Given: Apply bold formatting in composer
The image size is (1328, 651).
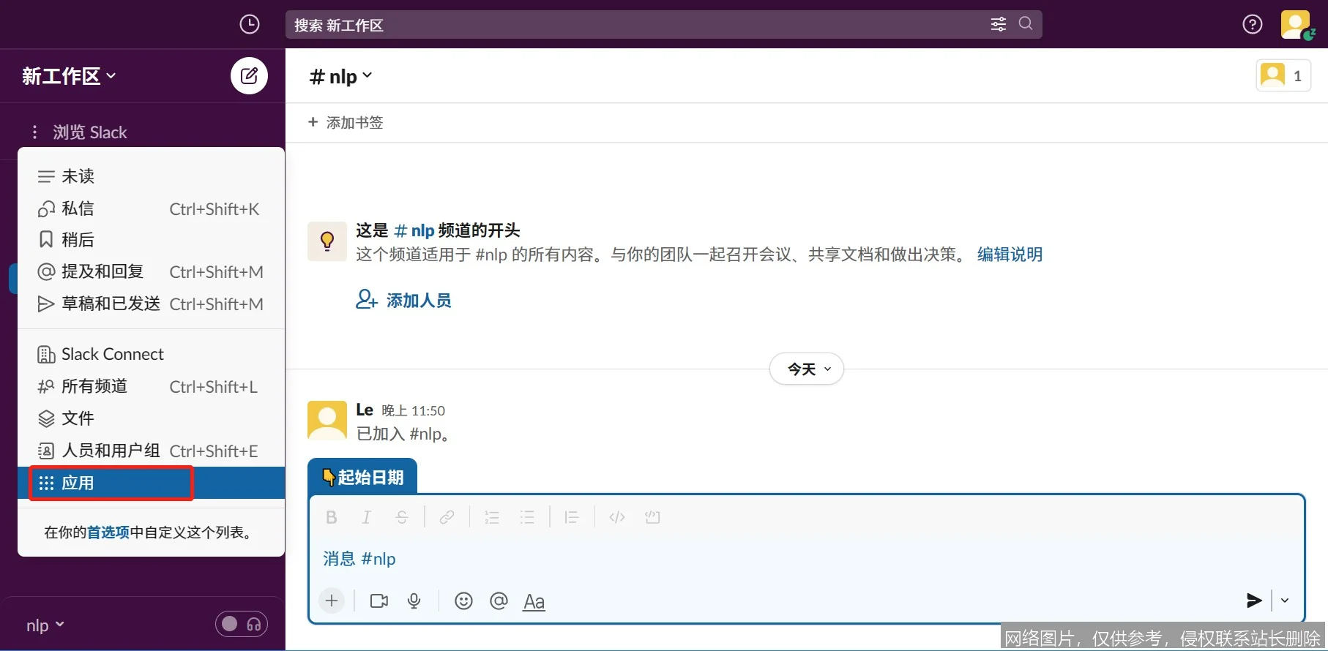Looking at the screenshot, I should pyautogui.click(x=331, y=517).
